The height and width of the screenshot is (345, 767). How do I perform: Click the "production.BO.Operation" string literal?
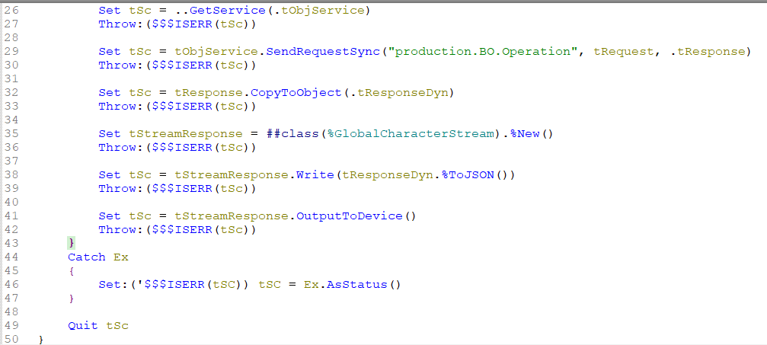tap(482, 51)
